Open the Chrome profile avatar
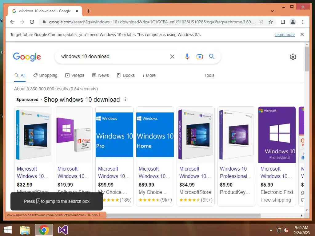 click(x=293, y=22)
